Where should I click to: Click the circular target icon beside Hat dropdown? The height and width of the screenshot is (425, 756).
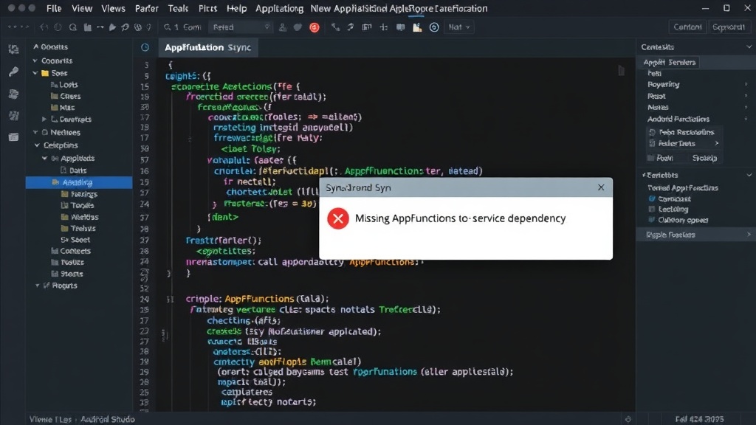pyautogui.click(x=434, y=27)
